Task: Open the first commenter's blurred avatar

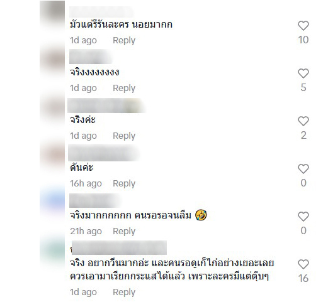Action: coord(52,13)
